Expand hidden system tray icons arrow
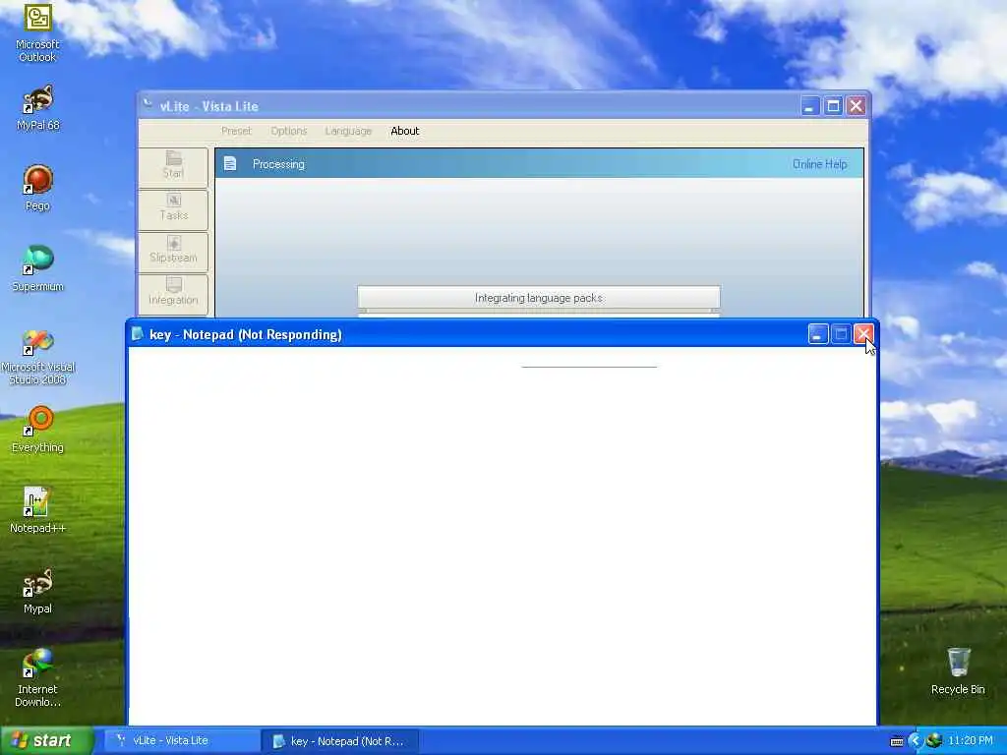Screen dimensions: 1007x755 [x=916, y=741]
